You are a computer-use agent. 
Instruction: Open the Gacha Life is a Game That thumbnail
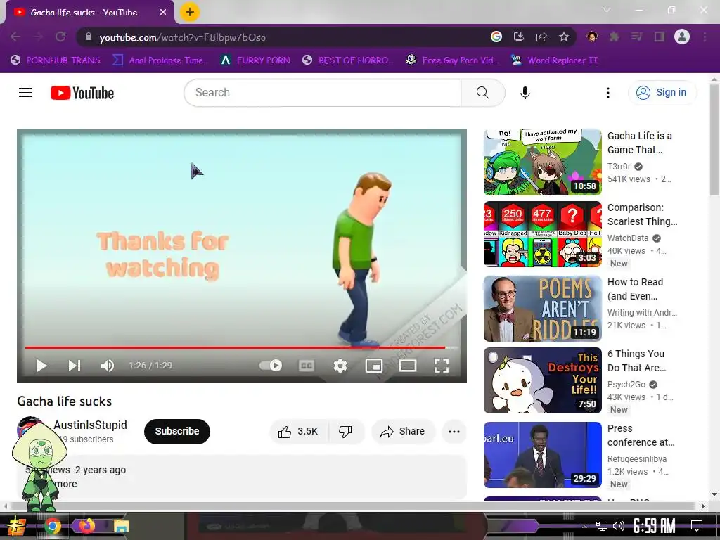tap(542, 162)
